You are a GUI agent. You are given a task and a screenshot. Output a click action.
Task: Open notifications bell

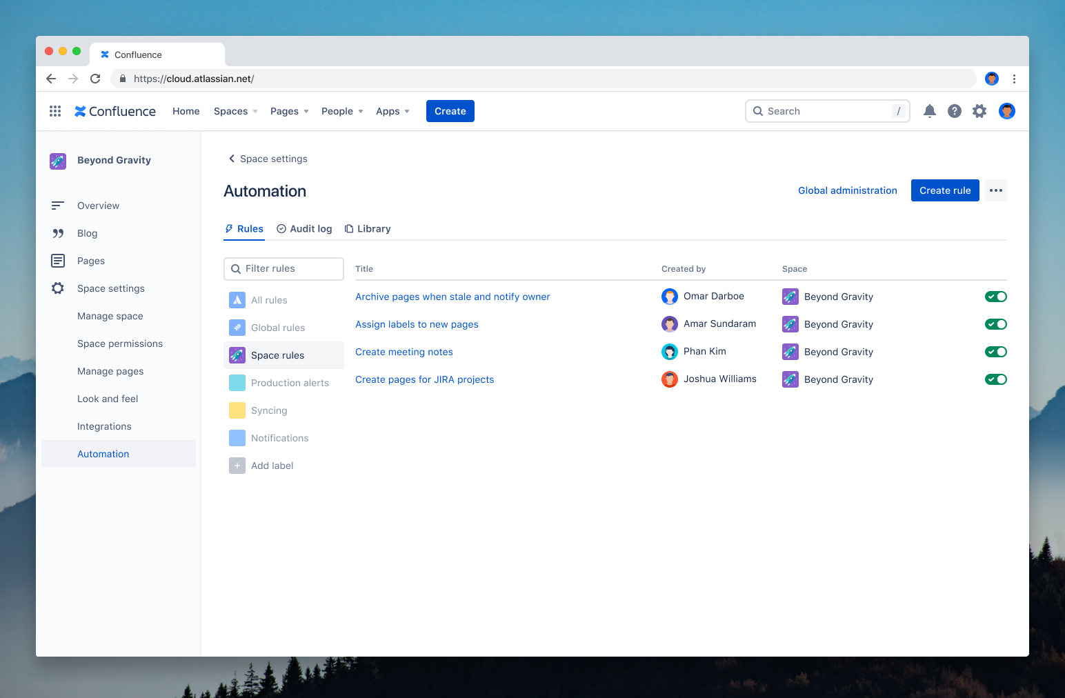(x=929, y=111)
